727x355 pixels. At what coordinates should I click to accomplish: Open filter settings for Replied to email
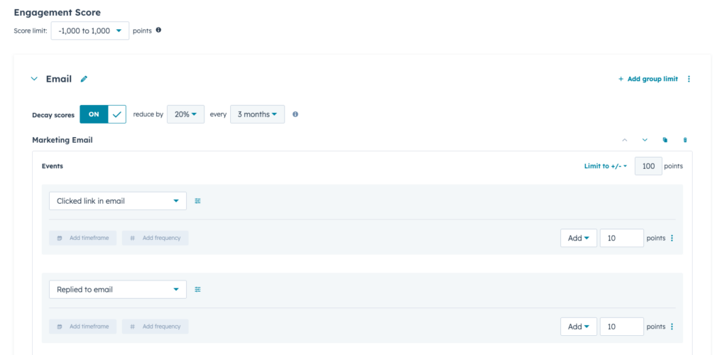[198, 290]
